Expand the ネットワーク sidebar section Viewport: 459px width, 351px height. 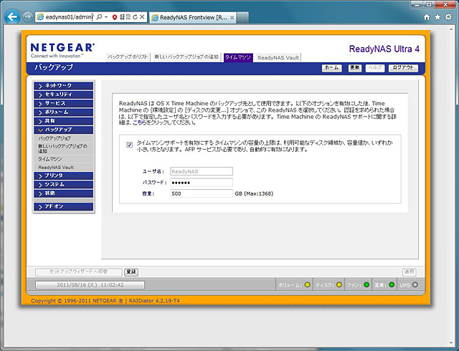[x=63, y=85]
